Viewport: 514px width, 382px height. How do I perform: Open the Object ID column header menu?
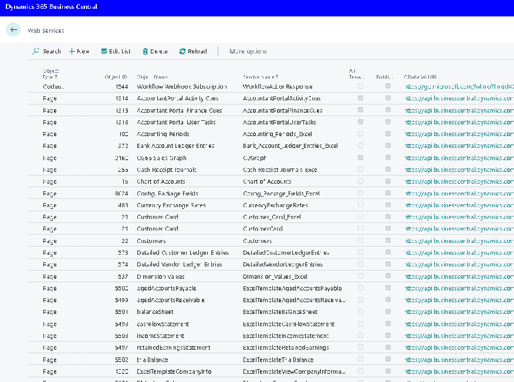tap(115, 77)
